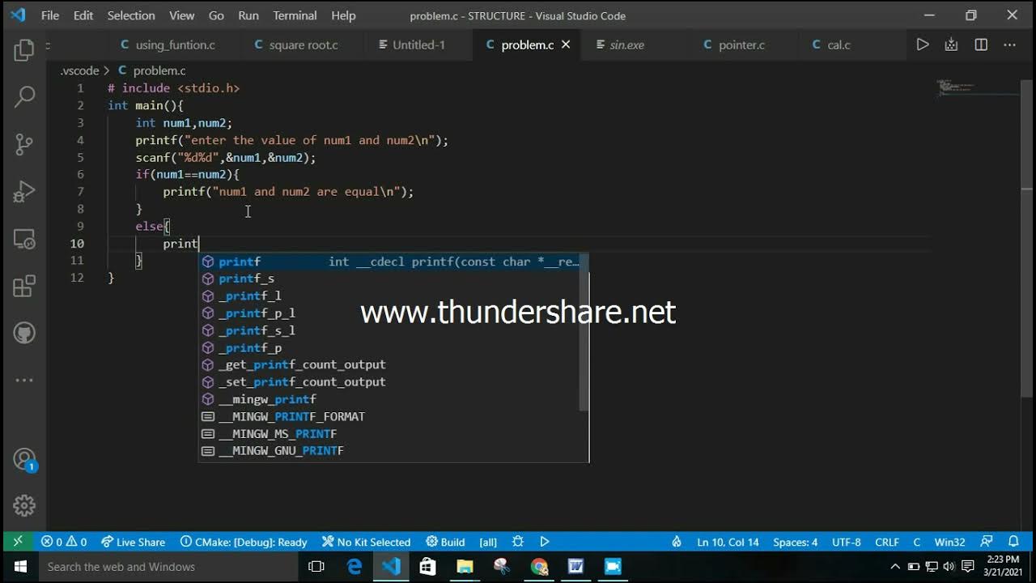Image resolution: width=1036 pixels, height=583 pixels.
Task: Select _get_printf_count_output suggestion
Action: tap(389, 365)
